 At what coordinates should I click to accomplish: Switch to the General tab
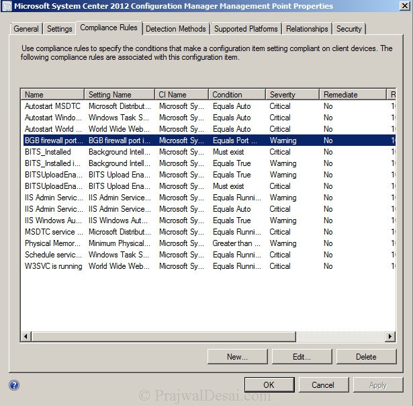[x=26, y=28]
